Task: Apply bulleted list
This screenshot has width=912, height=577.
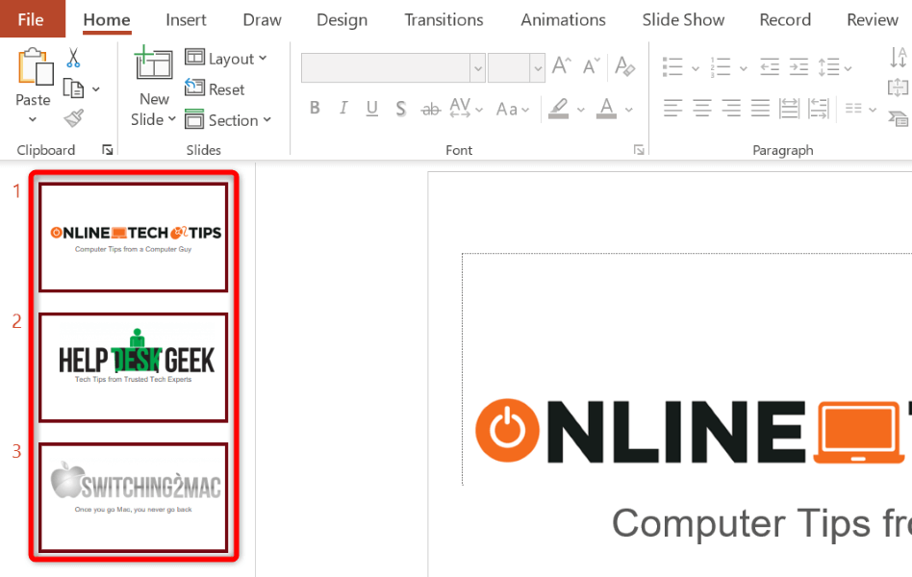Action: click(672, 67)
